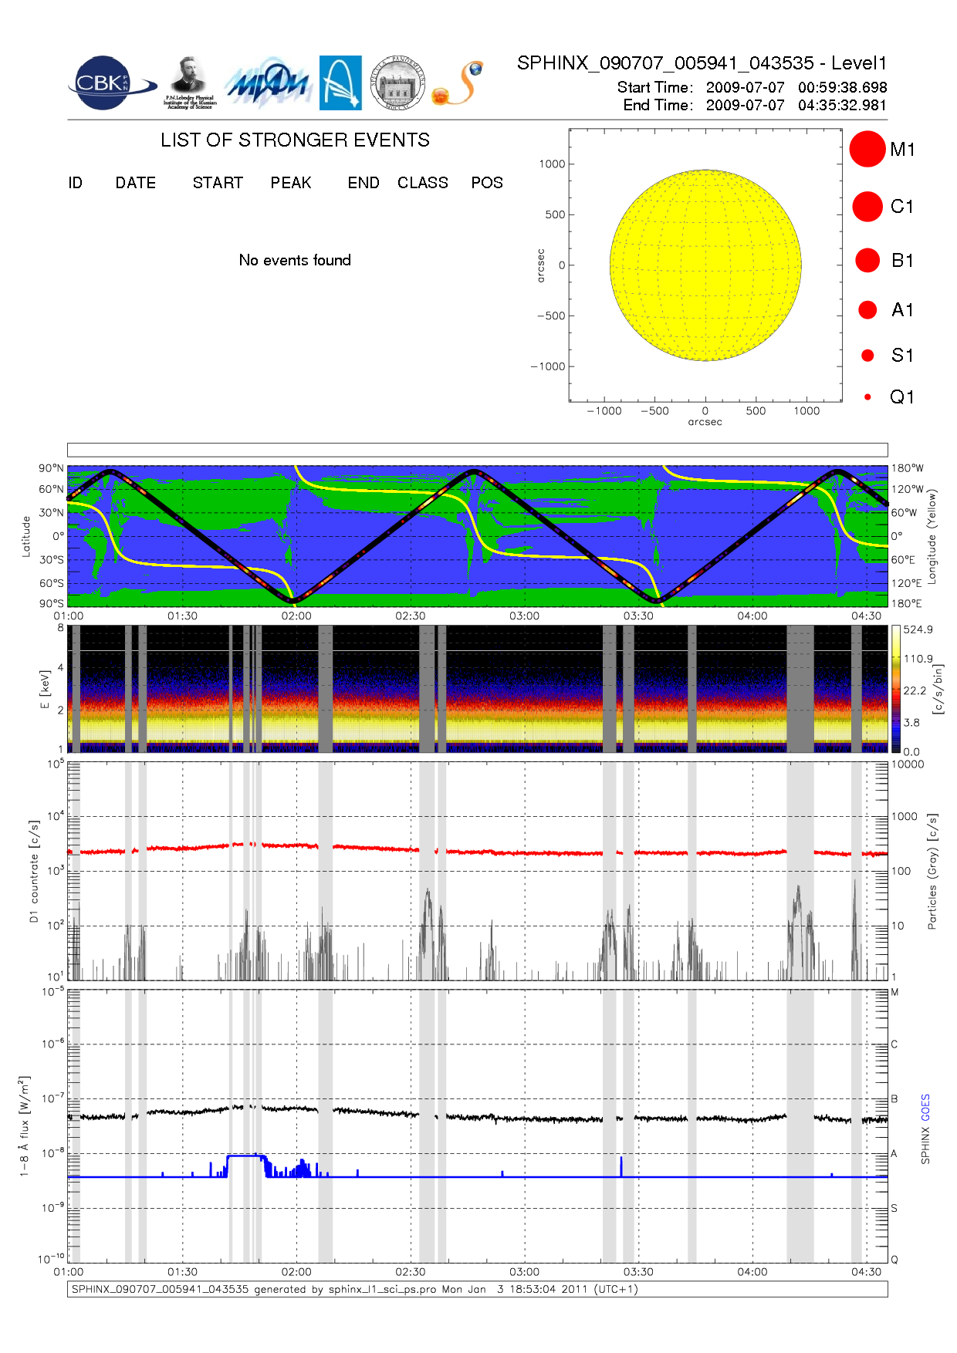The height and width of the screenshot is (1353, 957).
Task: Select the C1 red circle legend marker
Action: 867,207
